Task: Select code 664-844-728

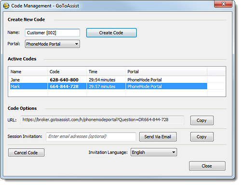Action: (x=67, y=86)
